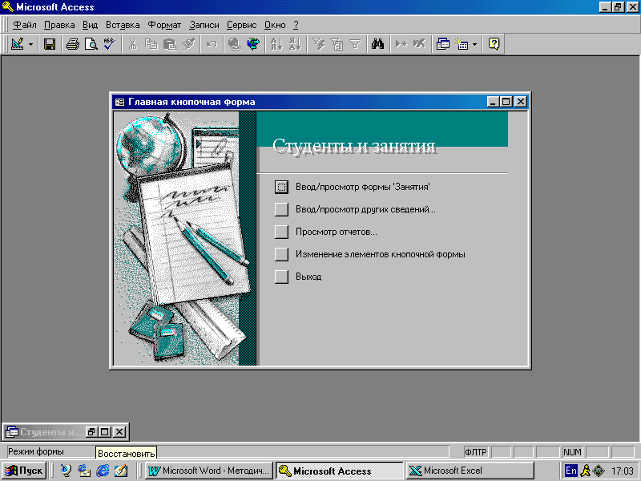Click the 'Просмотр отчетов...' label
Image resolution: width=641 pixels, height=481 pixels.
[337, 232]
